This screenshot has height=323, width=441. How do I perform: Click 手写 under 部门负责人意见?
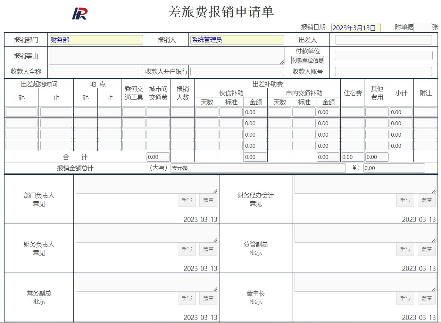coord(187,200)
